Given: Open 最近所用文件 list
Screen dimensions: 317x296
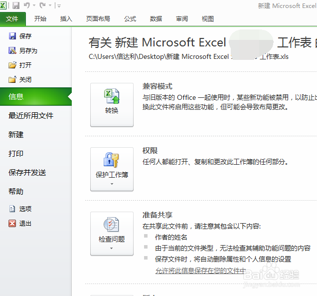Looking at the screenshot, I should pyautogui.click(x=31, y=116).
